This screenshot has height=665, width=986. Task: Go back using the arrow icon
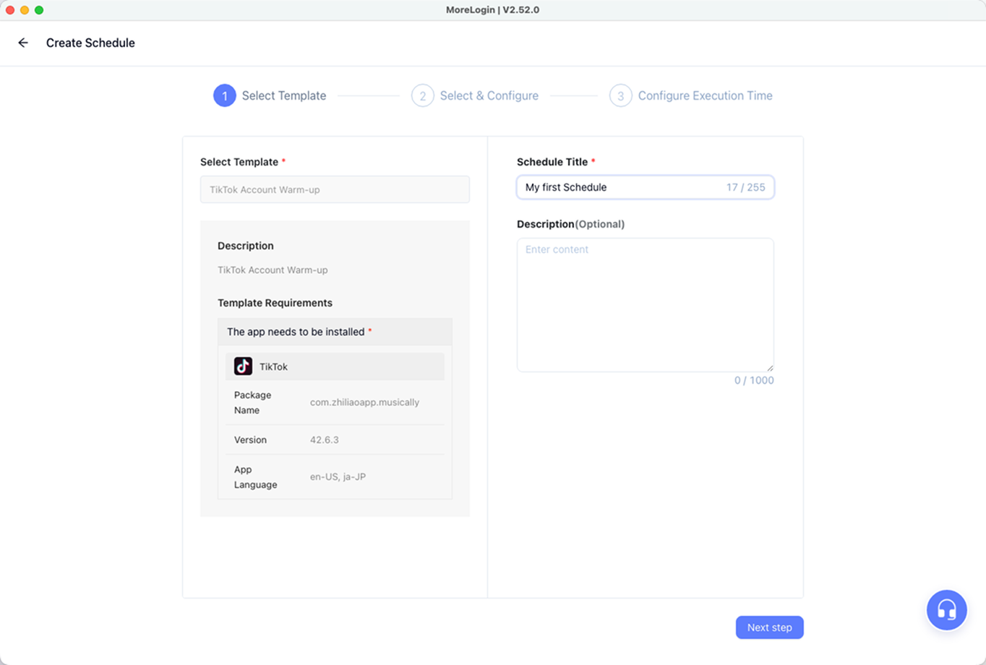tap(23, 43)
